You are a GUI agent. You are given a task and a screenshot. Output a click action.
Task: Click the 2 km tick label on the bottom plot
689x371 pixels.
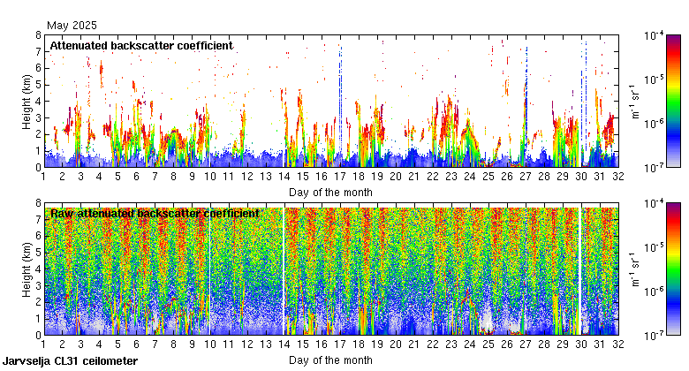pyautogui.click(x=39, y=302)
